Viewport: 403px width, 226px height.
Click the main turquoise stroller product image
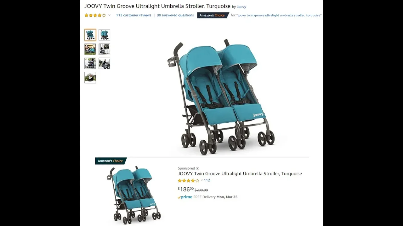pos(221,97)
